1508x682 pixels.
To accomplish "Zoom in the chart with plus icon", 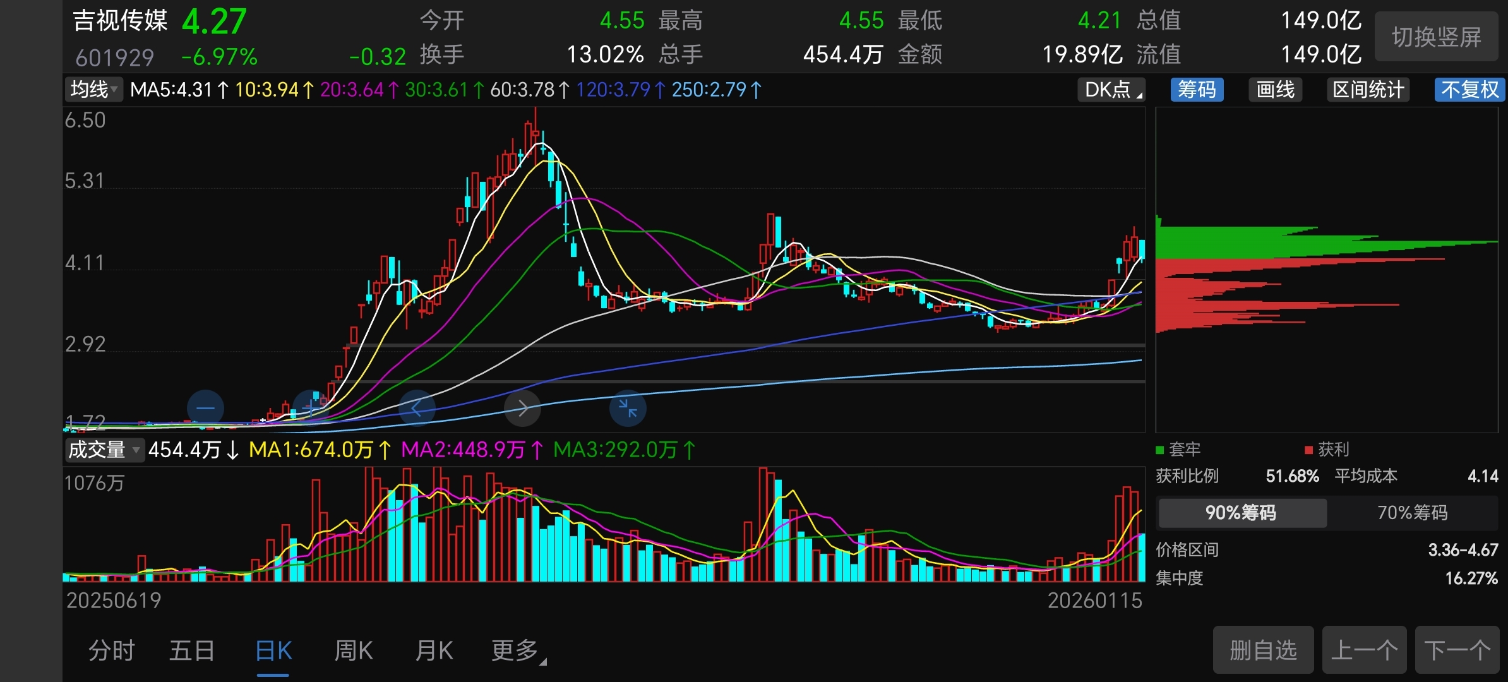I will [x=311, y=408].
